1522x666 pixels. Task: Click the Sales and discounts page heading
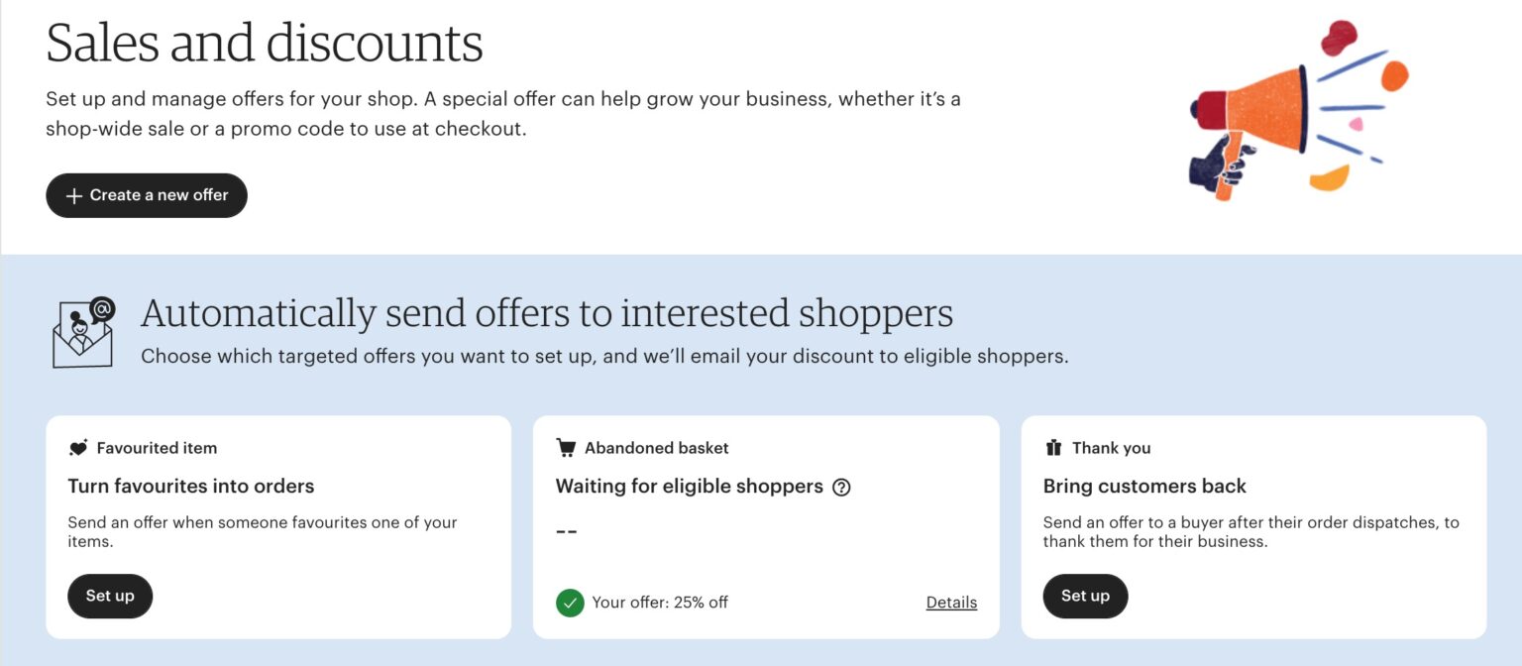coord(265,42)
